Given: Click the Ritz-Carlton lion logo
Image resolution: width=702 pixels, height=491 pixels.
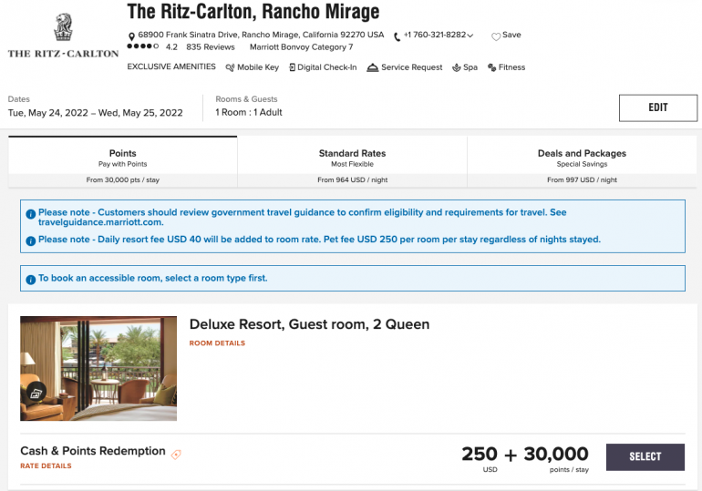Looking at the screenshot, I should [64, 26].
